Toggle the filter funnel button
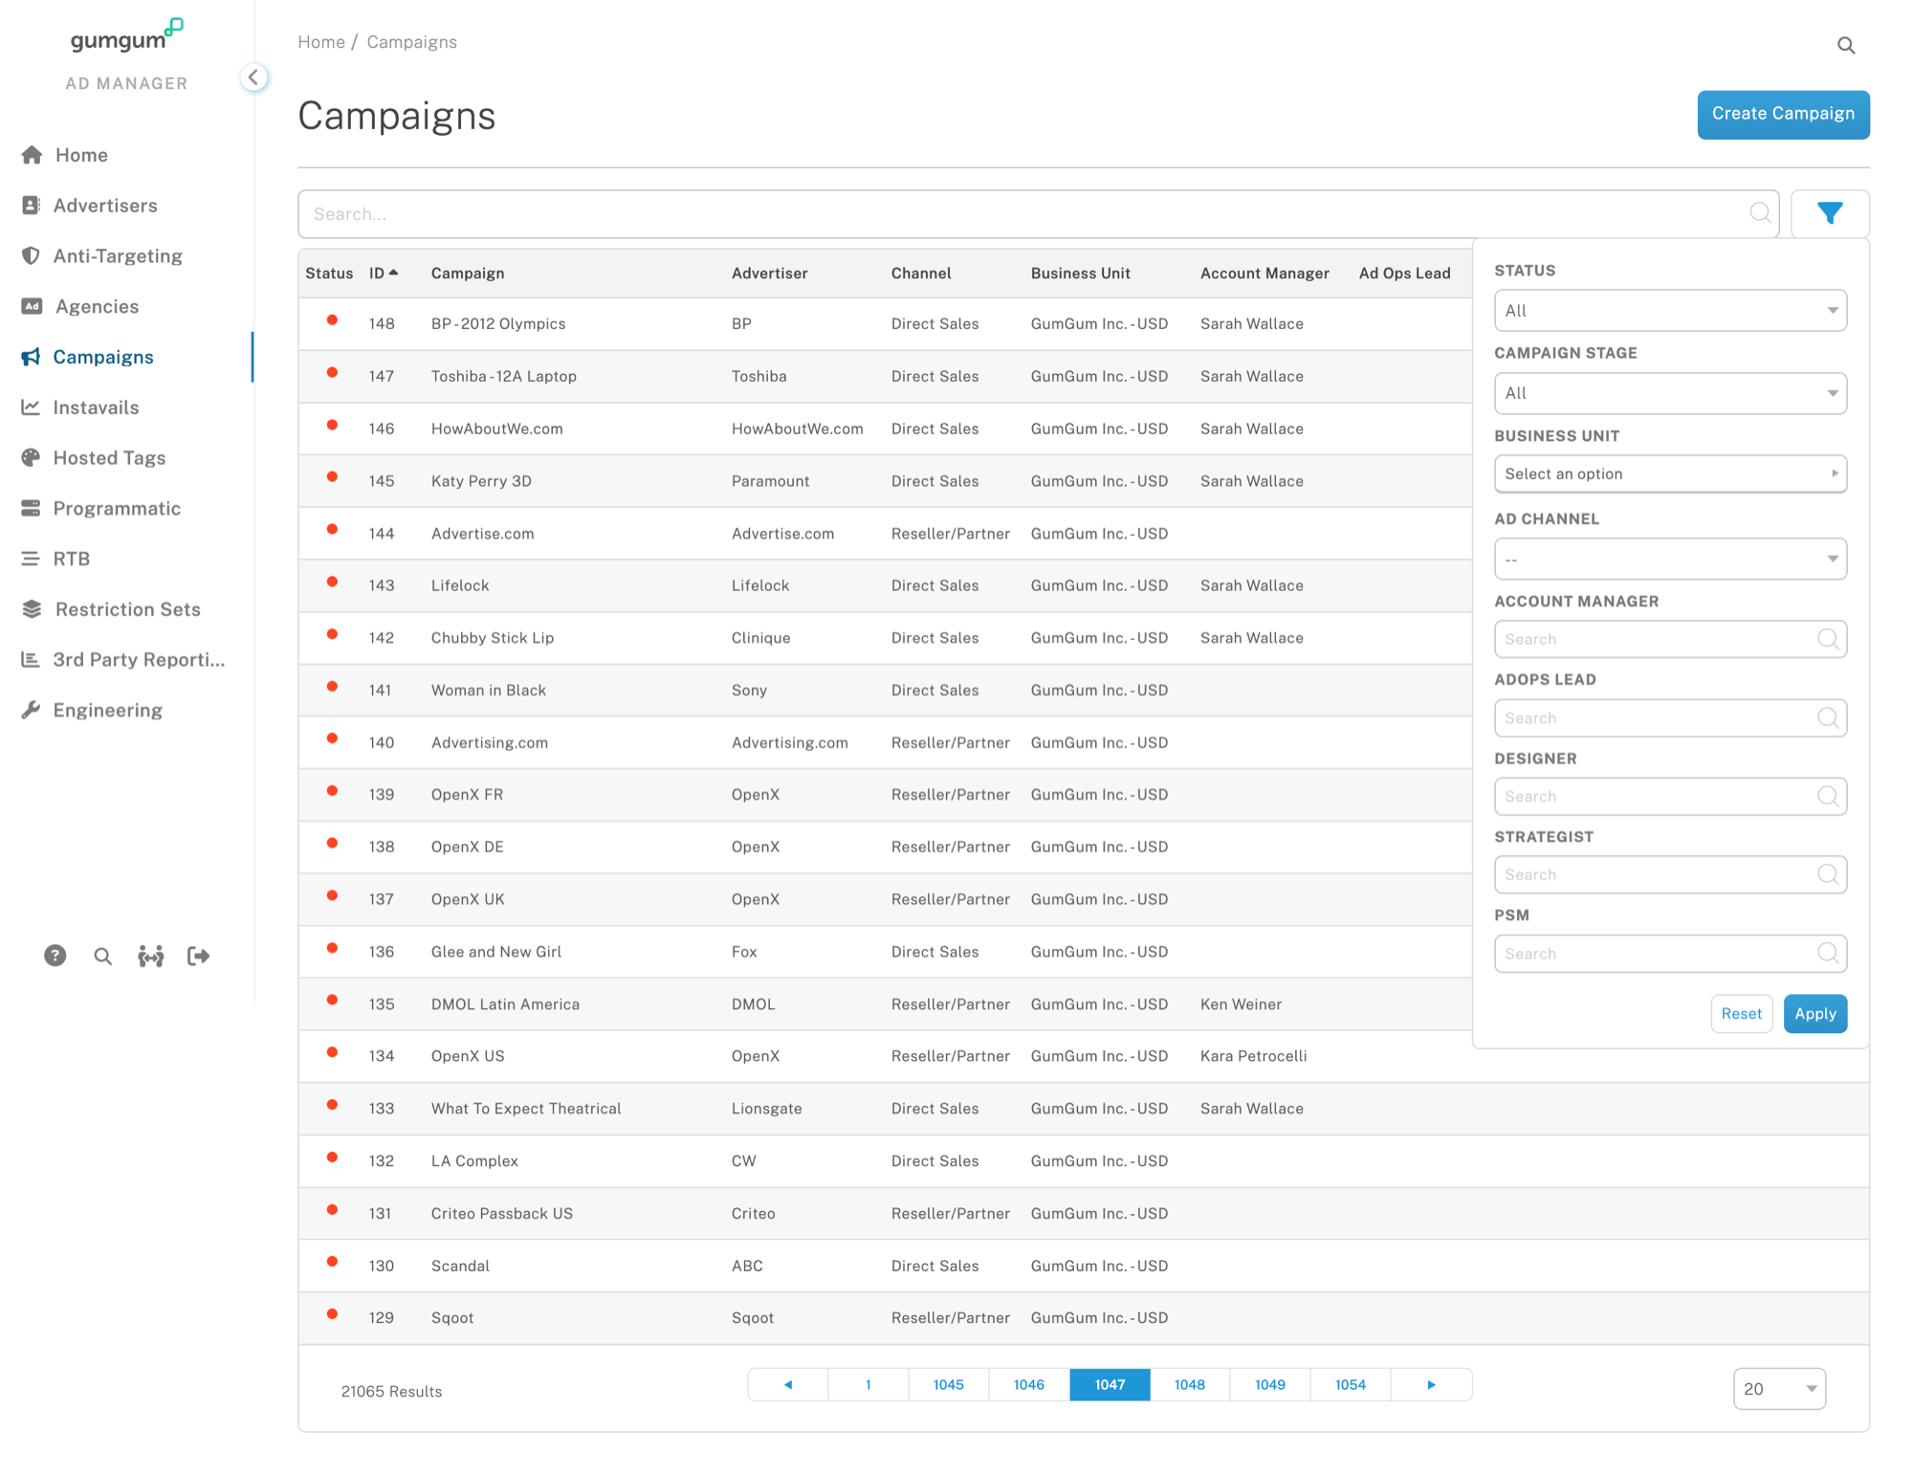This screenshot has width=1913, height=1476. [1830, 213]
